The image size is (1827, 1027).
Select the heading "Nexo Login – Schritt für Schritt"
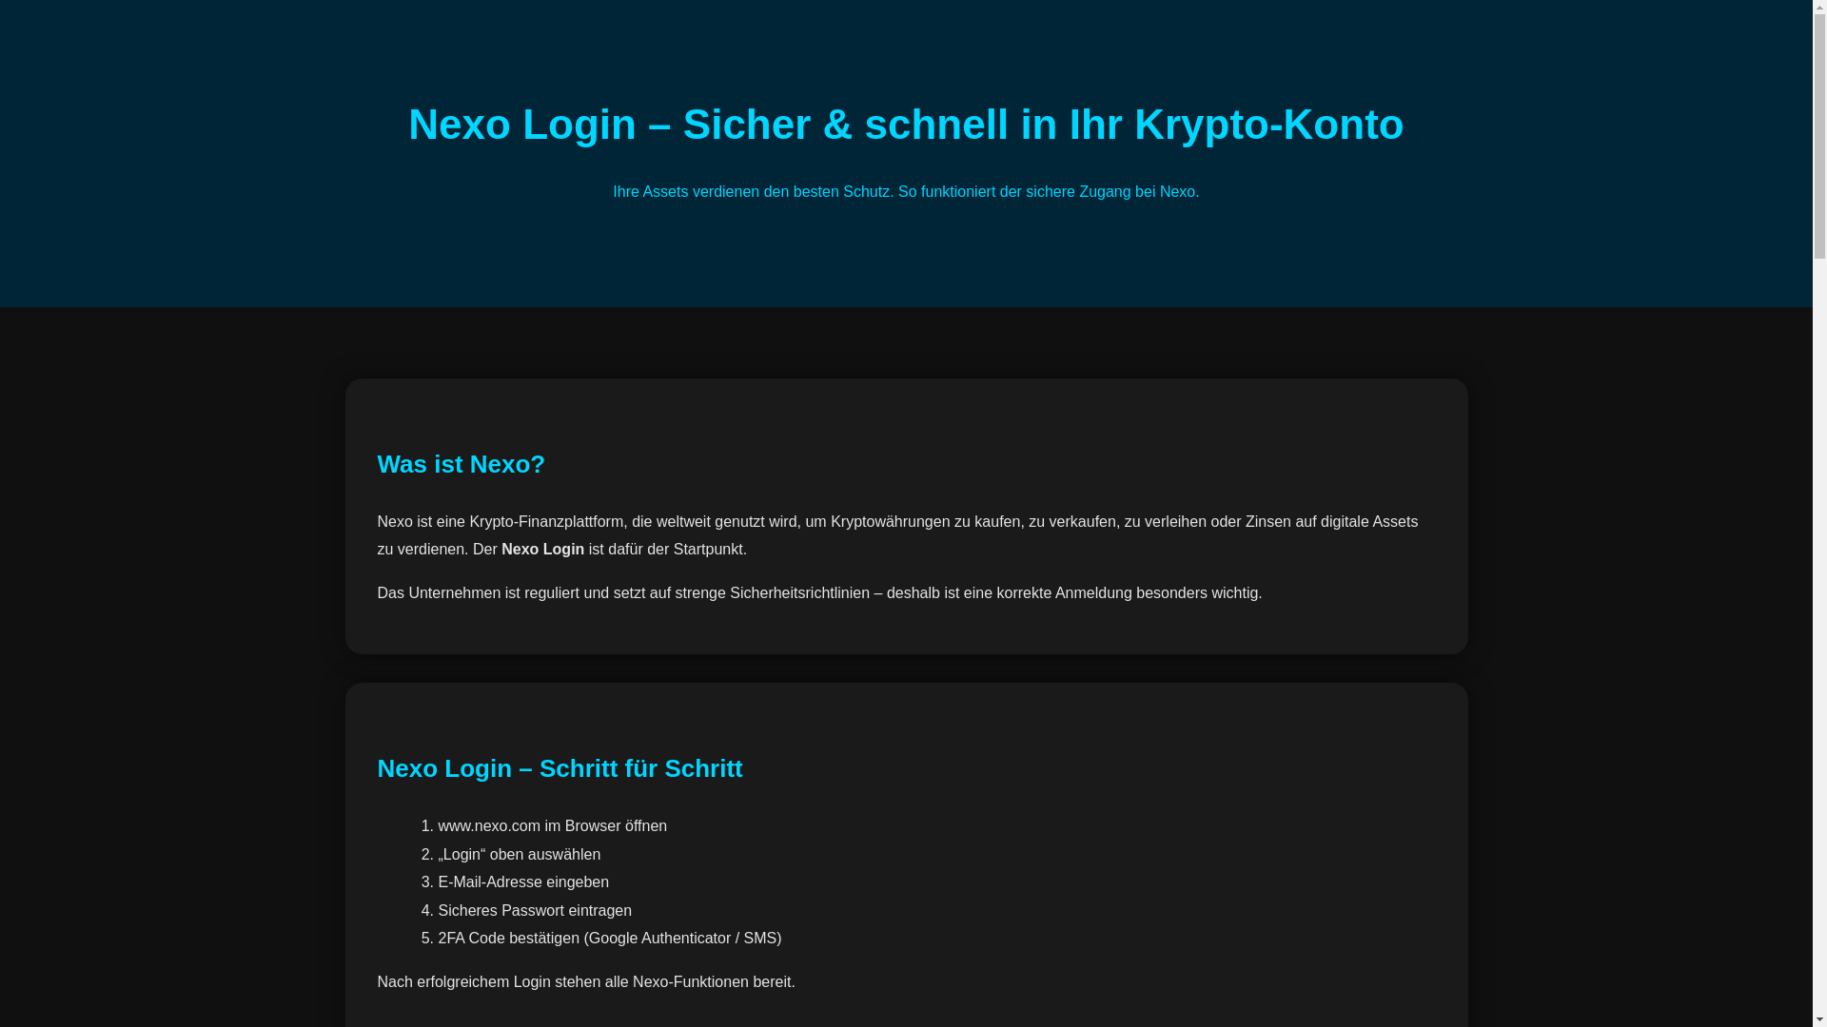[x=560, y=768]
